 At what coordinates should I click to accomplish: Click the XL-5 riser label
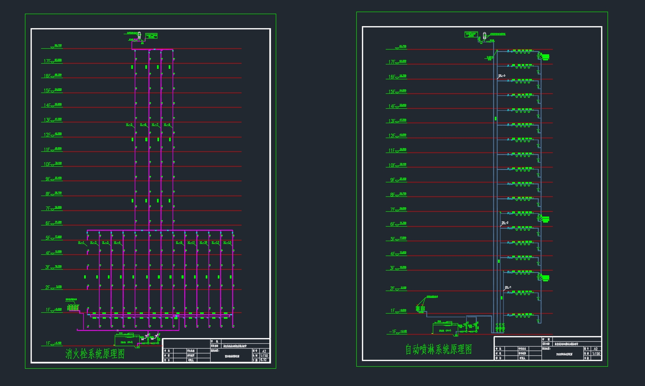[x=129, y=125]
